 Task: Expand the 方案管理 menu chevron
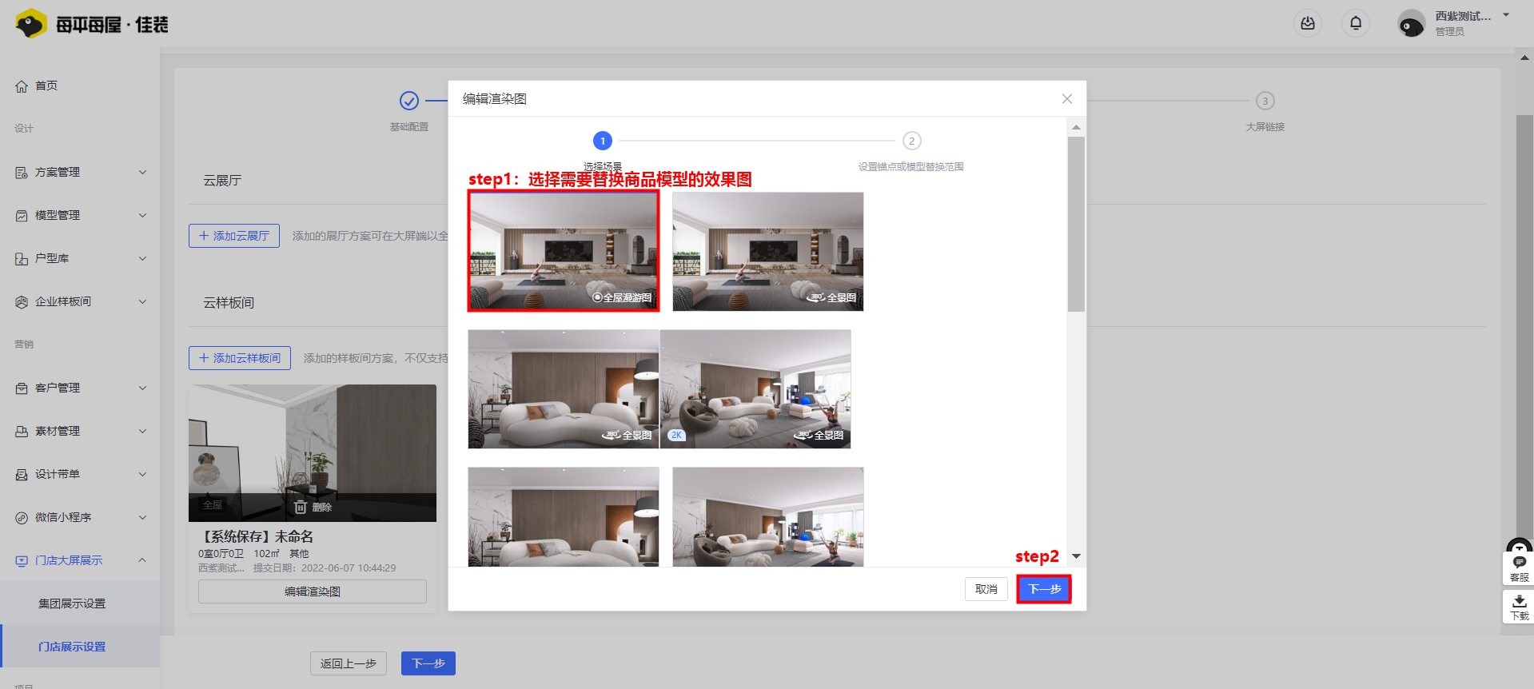pos(143,172)
